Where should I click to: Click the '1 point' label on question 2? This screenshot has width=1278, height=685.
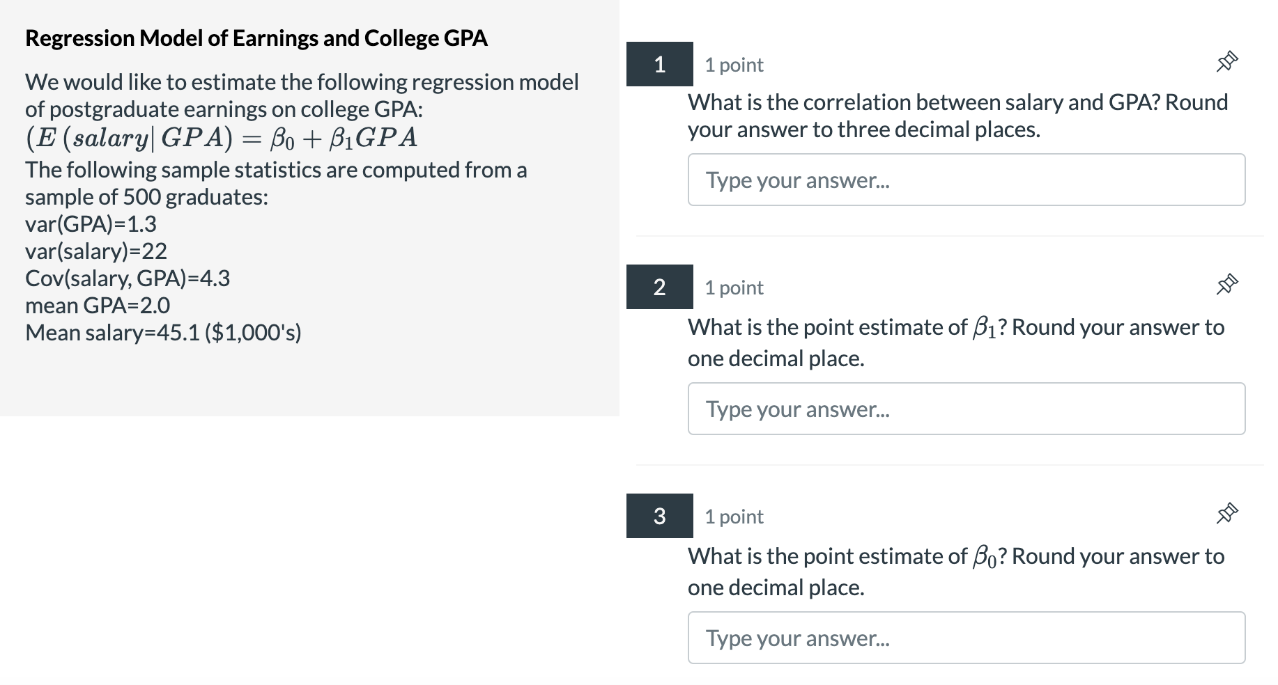pos(732,287)
